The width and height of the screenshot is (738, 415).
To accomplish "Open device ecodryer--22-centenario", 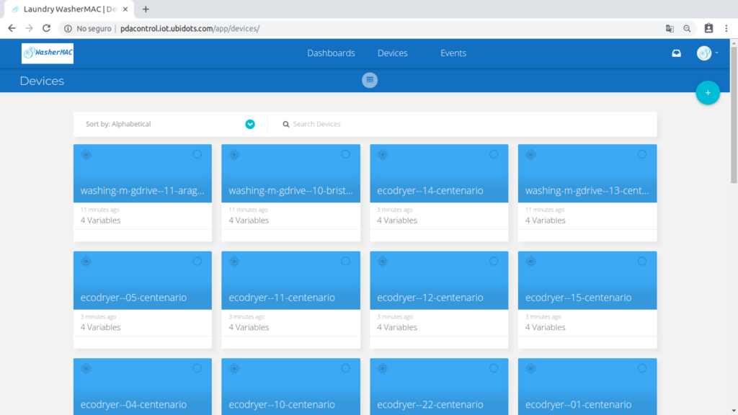I will [x=430, y=404].
